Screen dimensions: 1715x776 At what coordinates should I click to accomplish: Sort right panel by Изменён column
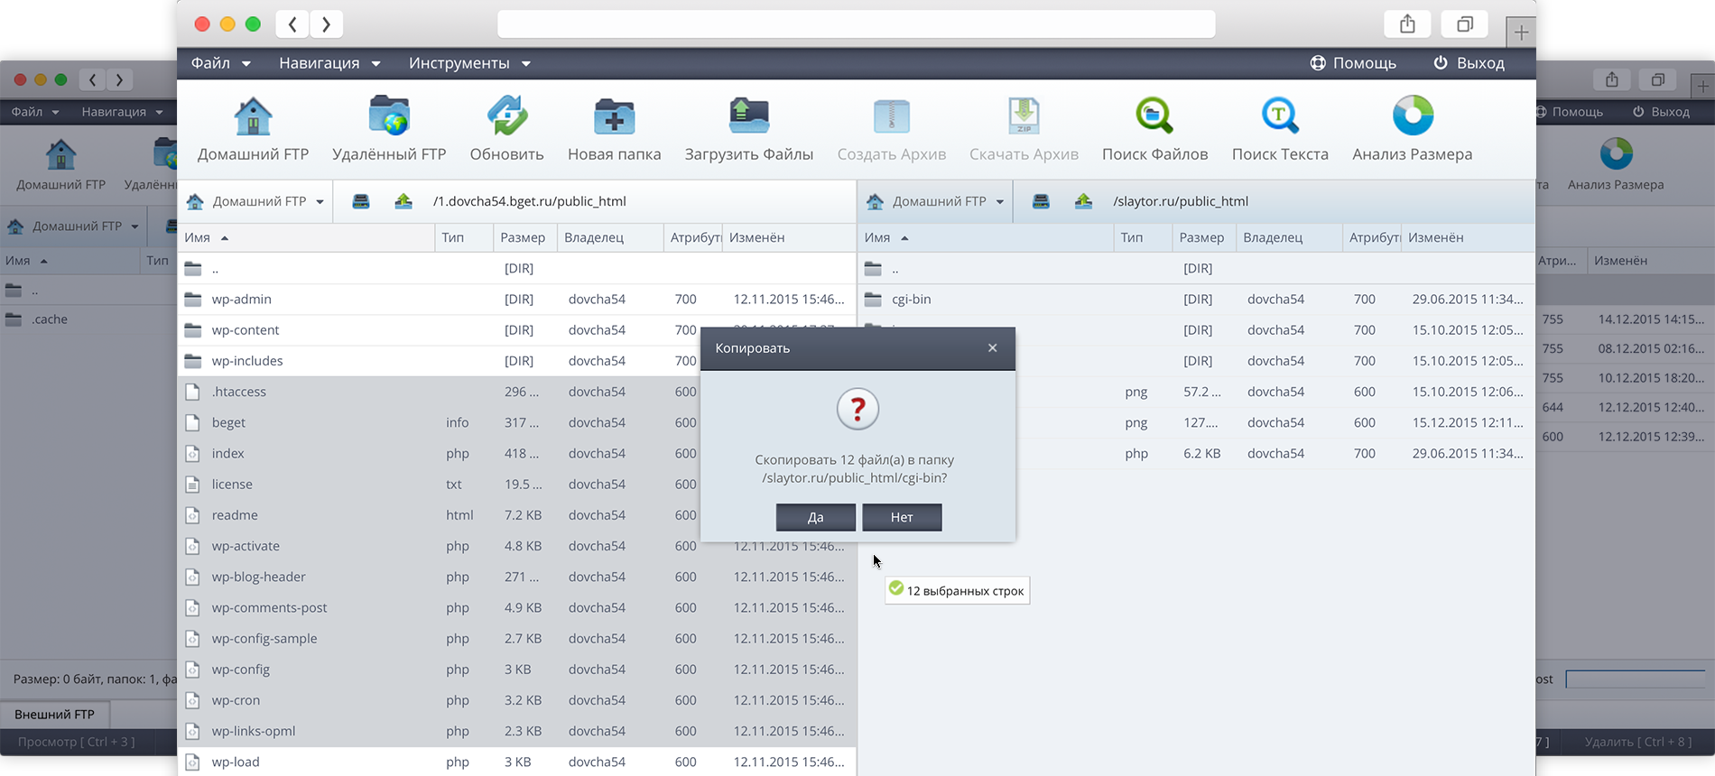[1467, 237]
